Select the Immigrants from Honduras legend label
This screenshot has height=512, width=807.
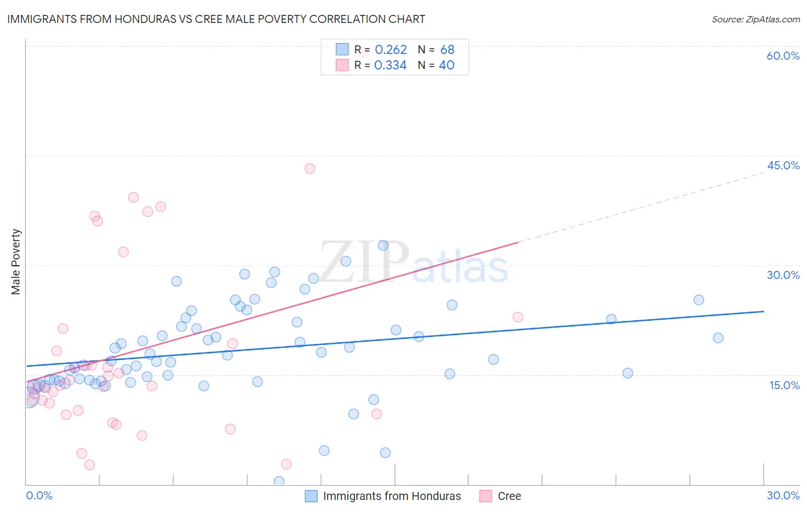coord(392,496)
